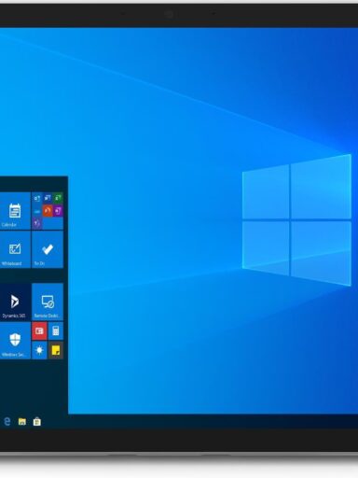This screenshot has width=358, height=478.
Task: Open Outlook in the Office tile folder
Action: (x=37, y=198)
